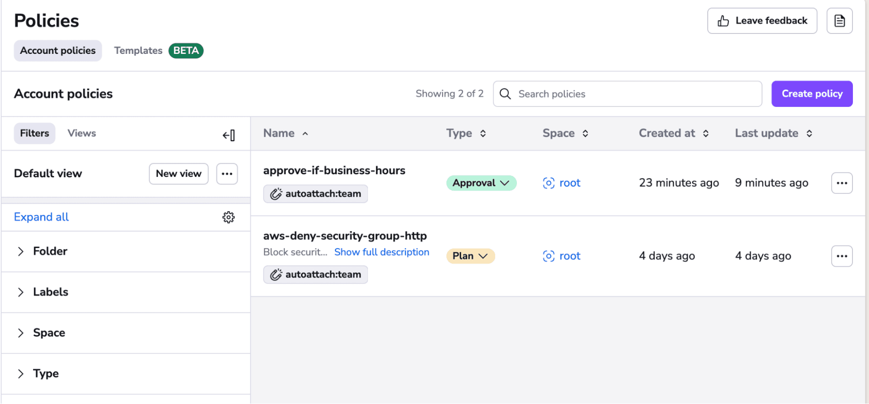869x404 pixels.
Task: Click the Create policy button
Action: [x=811, y=93]
